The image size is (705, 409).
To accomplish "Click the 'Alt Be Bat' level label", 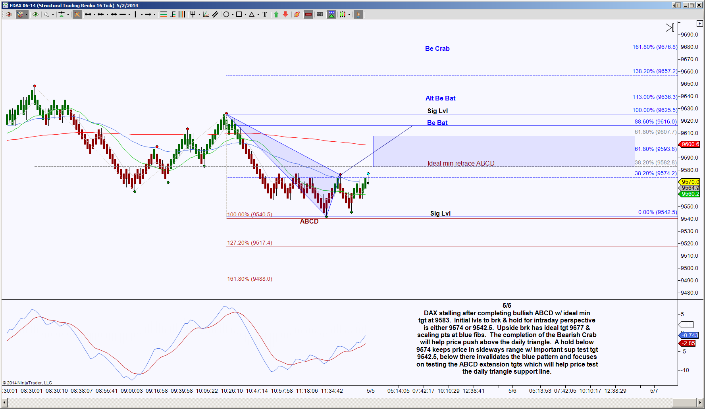I will 440,98.
